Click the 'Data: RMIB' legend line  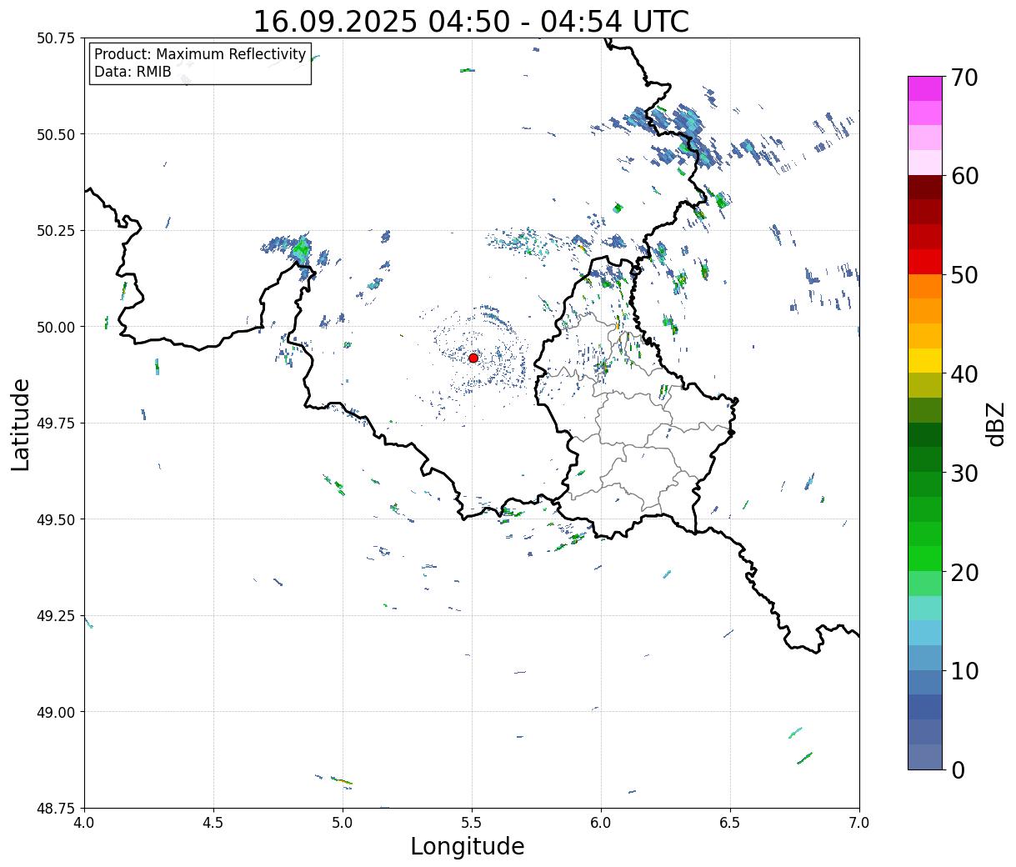pyautogui.click(x=133, y=72)
